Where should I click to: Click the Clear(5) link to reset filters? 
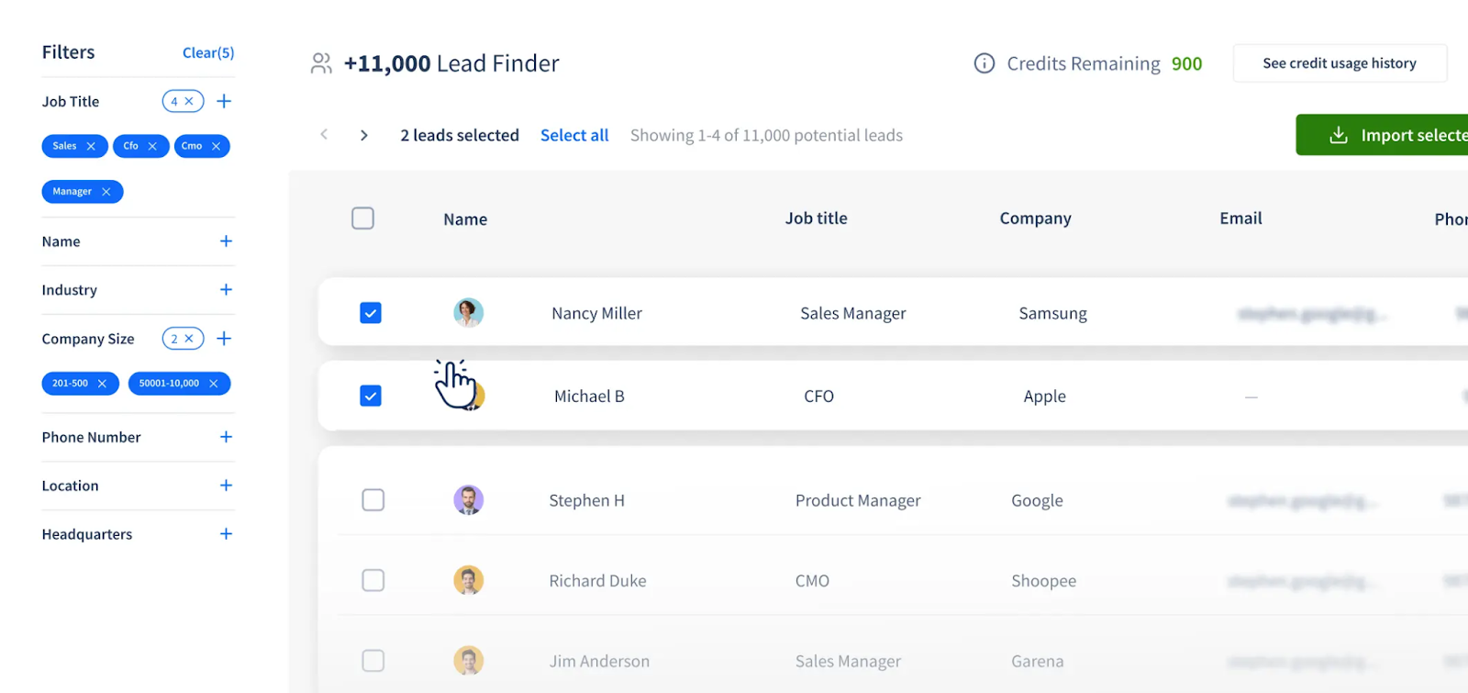[x=208, y=52]
